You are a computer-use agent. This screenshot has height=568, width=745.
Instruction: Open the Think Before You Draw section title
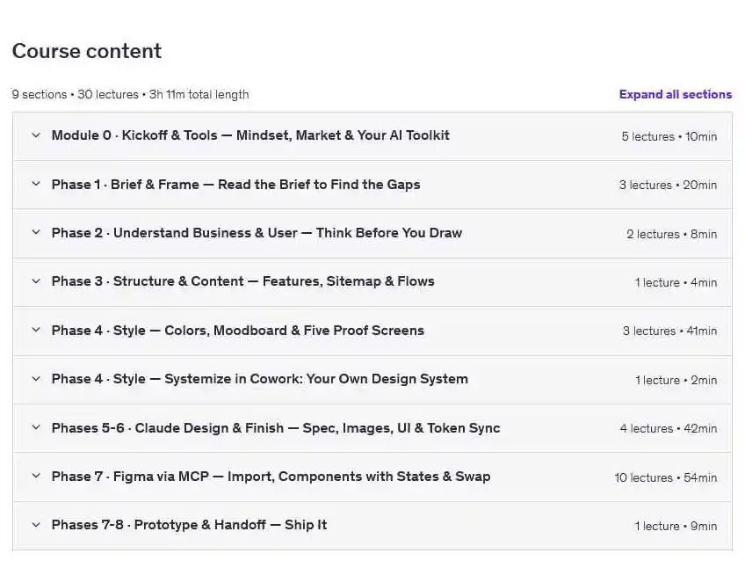257,233
